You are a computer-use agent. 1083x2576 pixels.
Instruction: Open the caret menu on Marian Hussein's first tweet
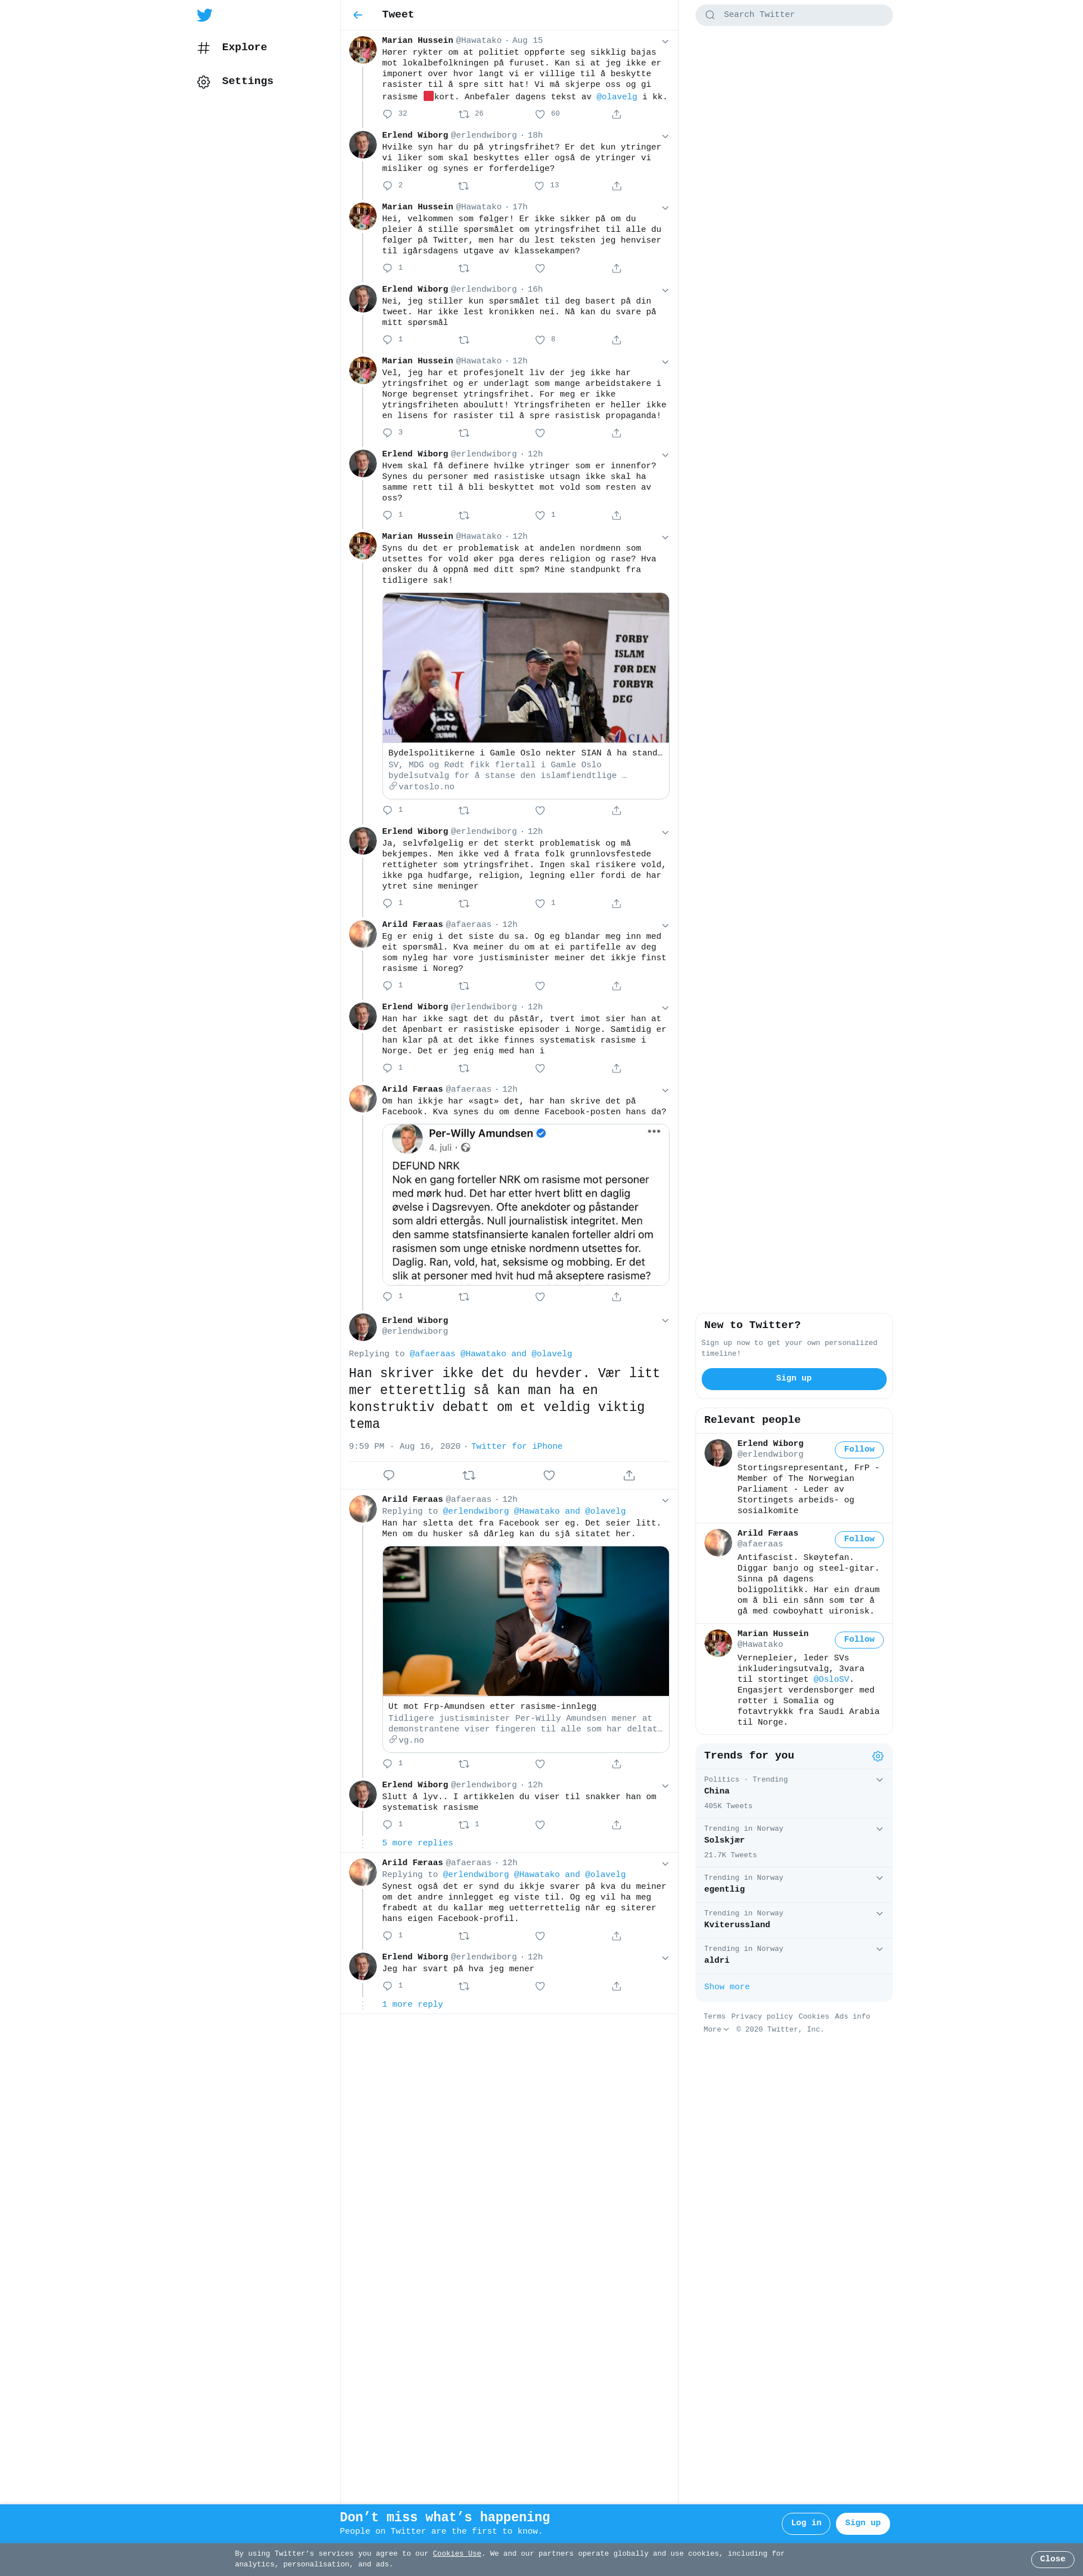(665, 42)
